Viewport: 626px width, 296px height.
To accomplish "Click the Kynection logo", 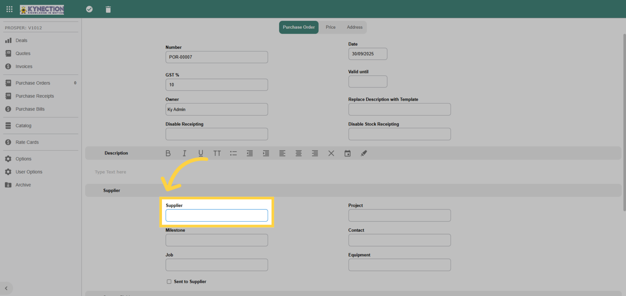I will pos(42,10).
